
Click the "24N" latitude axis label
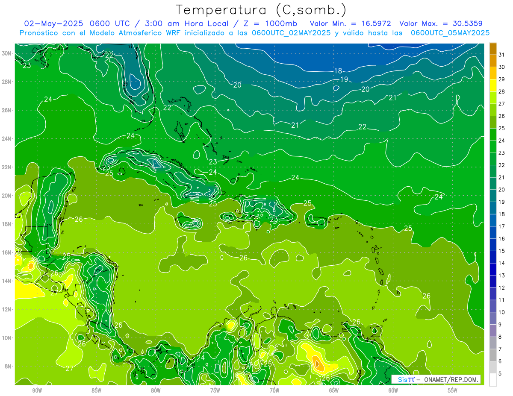(x=7, y=139)
